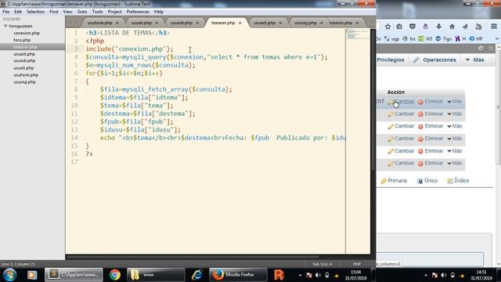501x282 pixels.
Task: Switch to the usuedi.php editor tab
Action: (181, 23)
